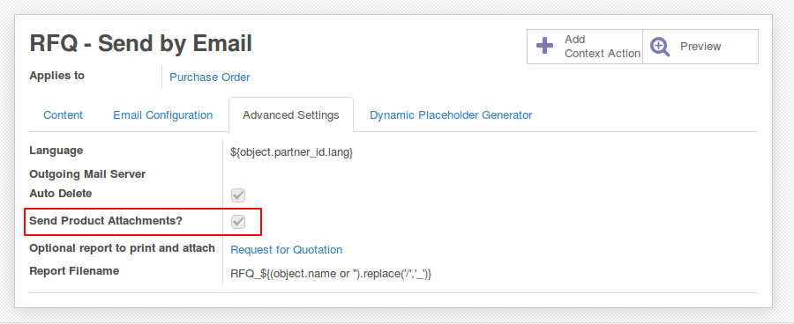Click the plus icon for Add Context Action

[x=545, y=46]
